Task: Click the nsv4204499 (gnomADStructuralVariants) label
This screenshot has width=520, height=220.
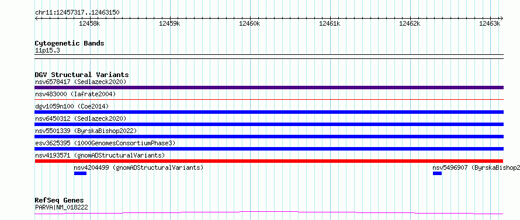Action: pos(138,167)
